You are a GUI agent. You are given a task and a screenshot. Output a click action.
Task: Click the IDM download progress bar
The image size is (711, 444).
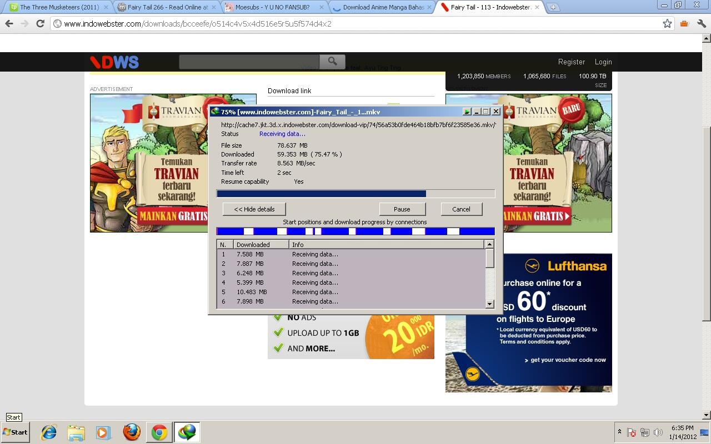click(355, 194)
